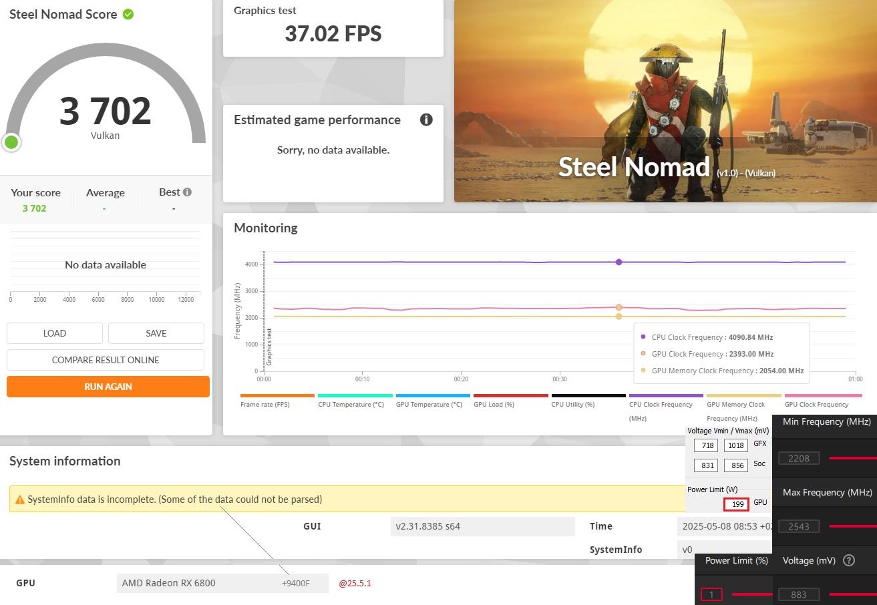Toggle GPU Memory Clock Frequency legend series

(743, 407)
